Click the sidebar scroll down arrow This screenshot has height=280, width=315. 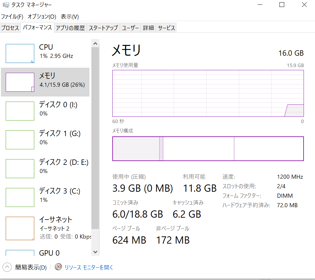pos(95,252)
